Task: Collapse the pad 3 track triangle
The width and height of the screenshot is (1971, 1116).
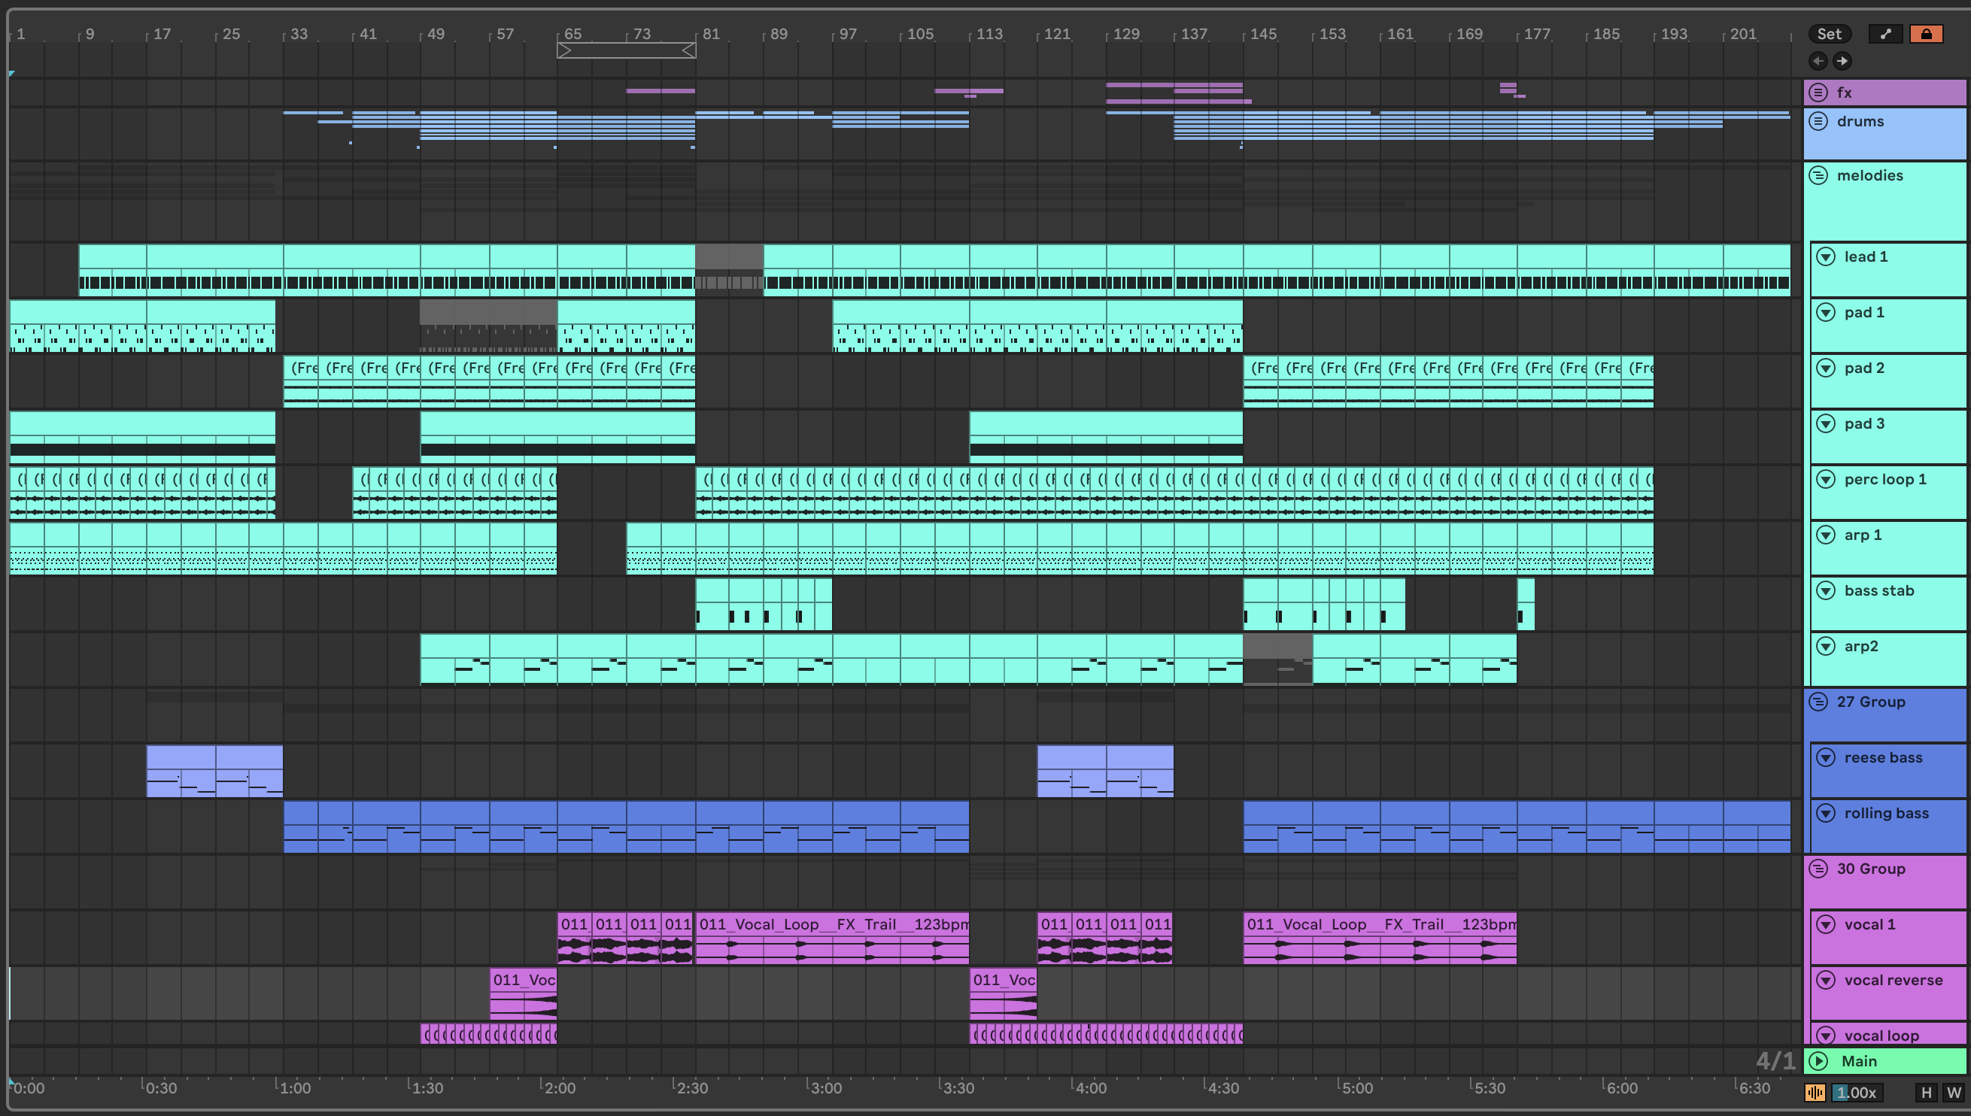Action: (1826, 424)
